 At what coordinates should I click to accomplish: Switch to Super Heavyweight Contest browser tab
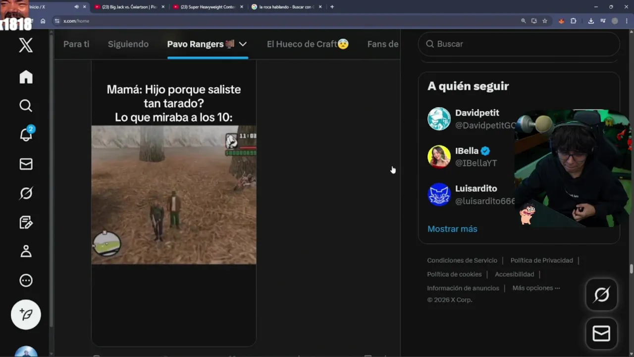(208, 7)
